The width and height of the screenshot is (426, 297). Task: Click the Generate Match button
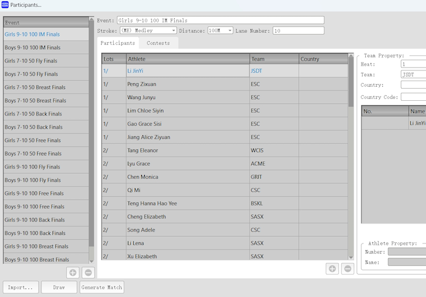pyautogui.click(x=102, y=287)
